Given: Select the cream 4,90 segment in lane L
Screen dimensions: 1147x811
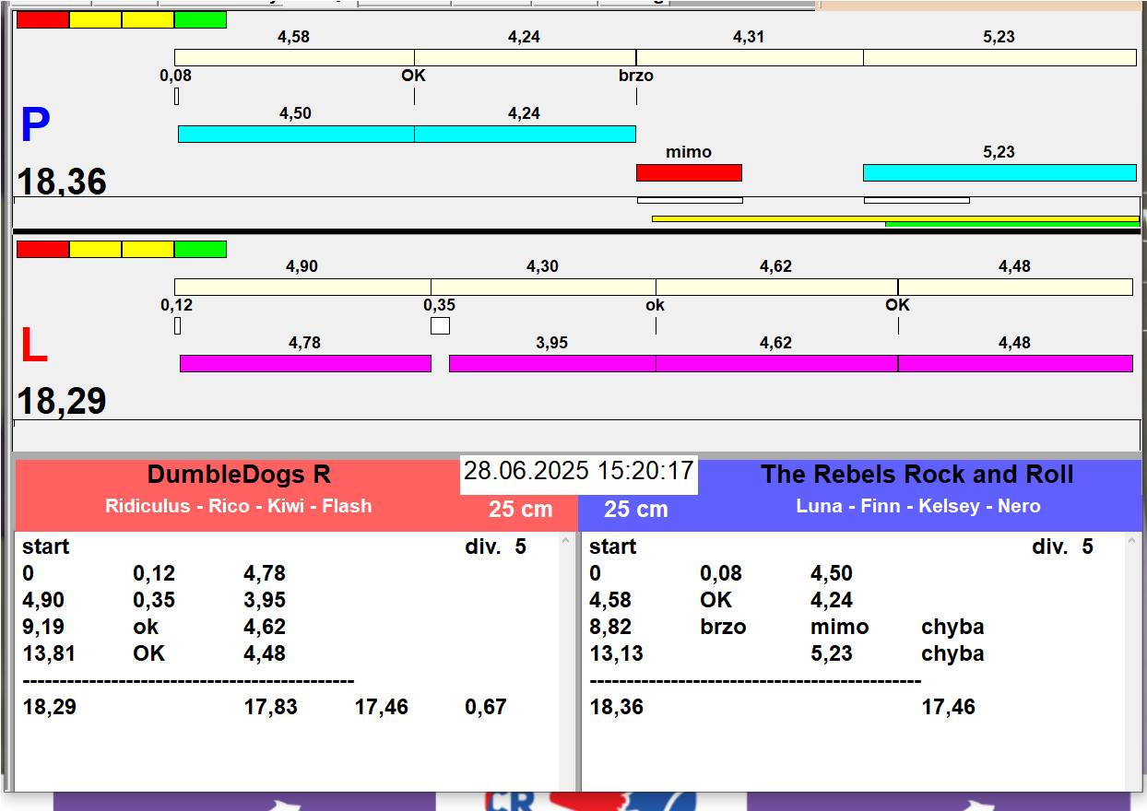Looking at the screenshot, I should 302,287.
